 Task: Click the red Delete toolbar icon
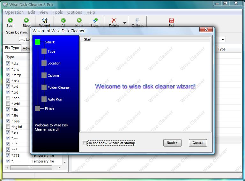(114, 20)
